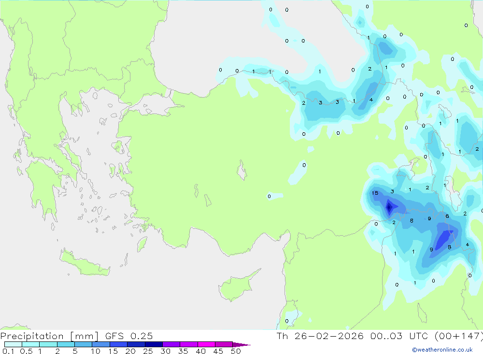
Task: Click the legend scale label "50"
Action: [236, 351]
